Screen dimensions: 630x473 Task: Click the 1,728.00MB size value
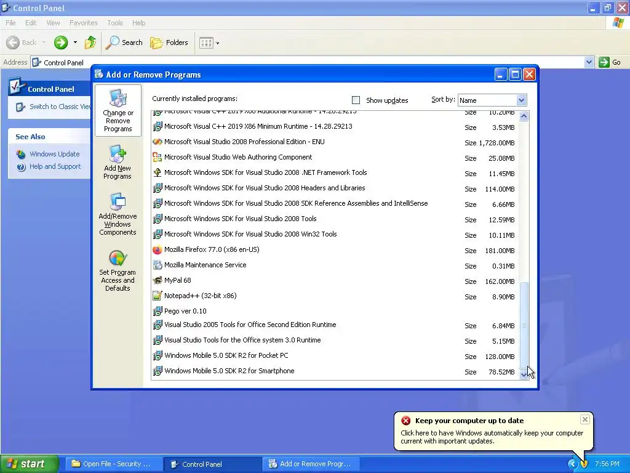point(496,143)
